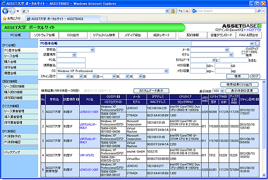Click the PC名 input field
Image resolution: width=268 pixels, height=180 pixels.
coord(71,60)
